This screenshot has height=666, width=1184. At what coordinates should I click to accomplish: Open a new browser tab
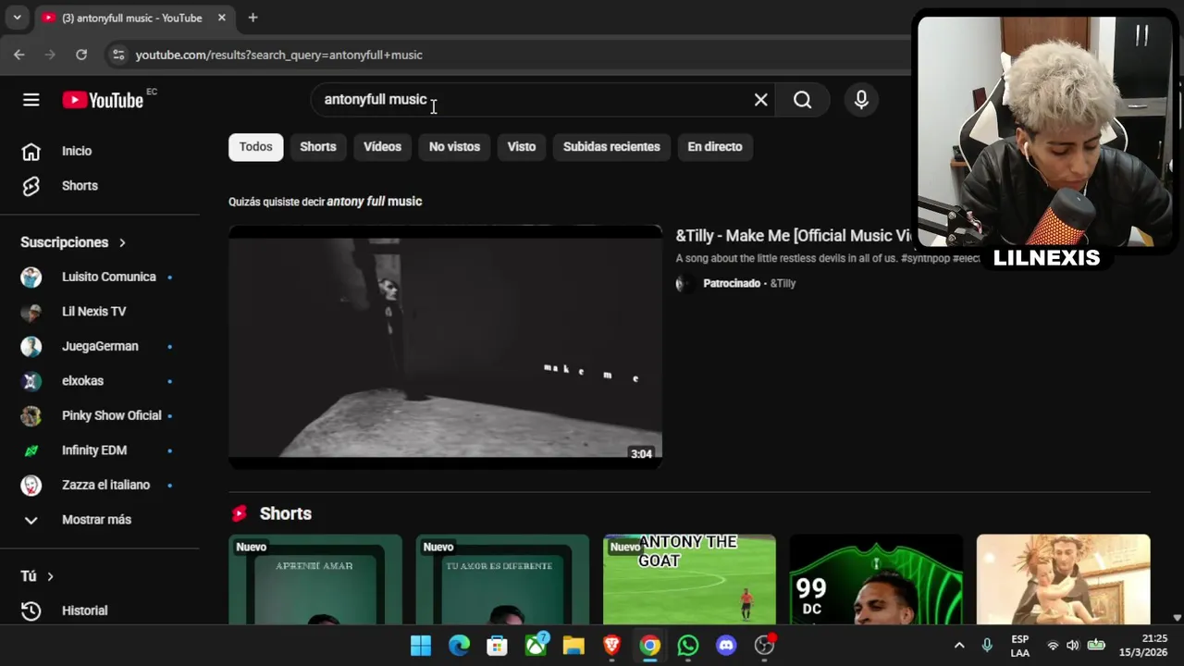coord(253,18)
